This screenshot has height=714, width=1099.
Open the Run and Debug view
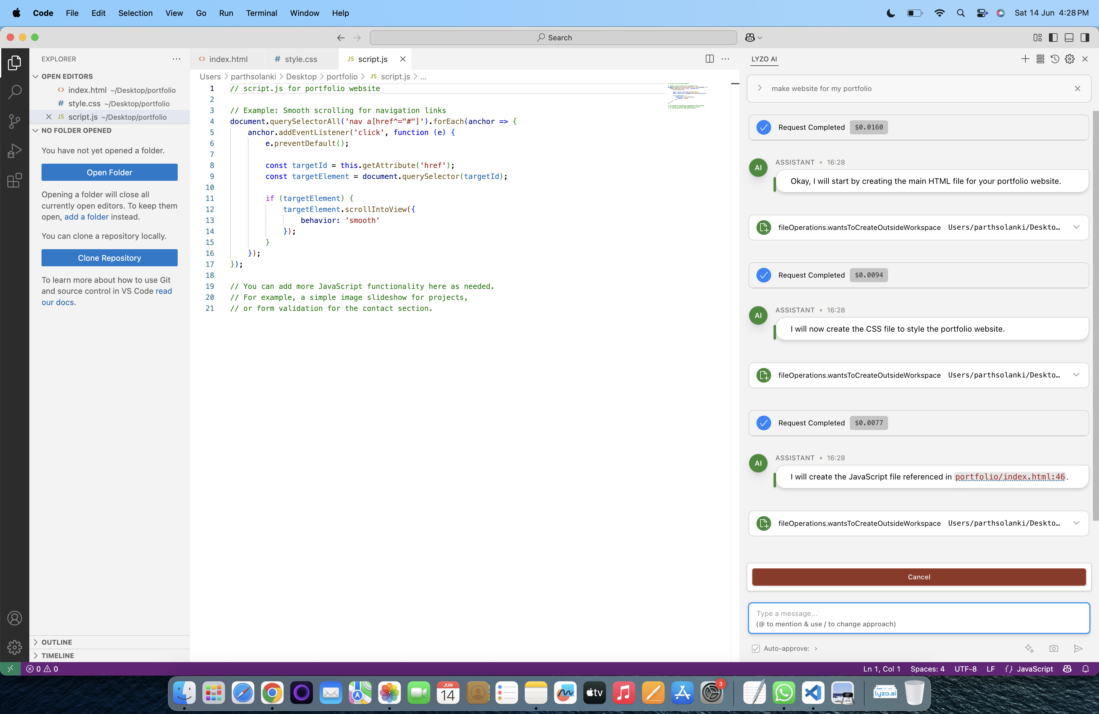point(14,151)
